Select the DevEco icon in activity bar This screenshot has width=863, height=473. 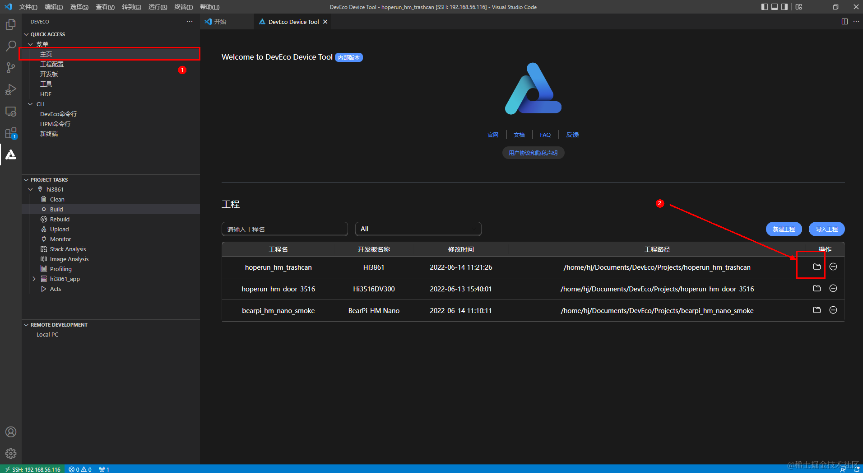pyautogui.click(x=11, y=155)
